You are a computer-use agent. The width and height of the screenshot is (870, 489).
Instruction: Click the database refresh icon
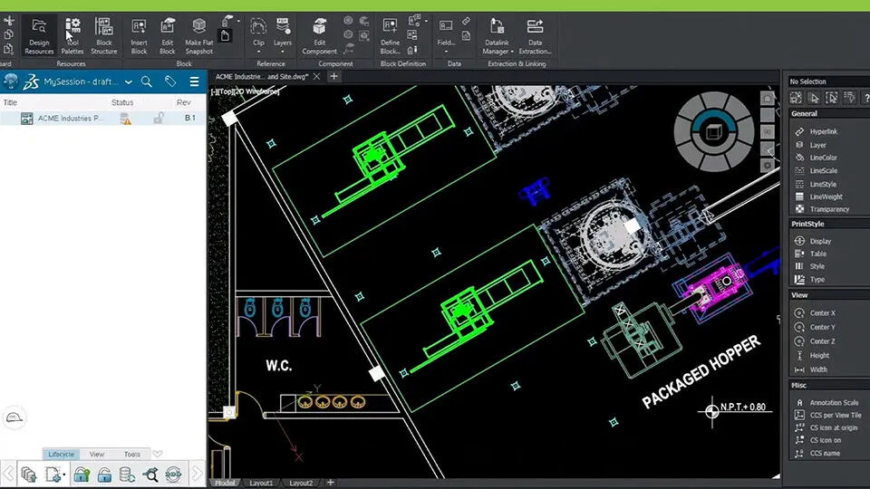[127, 475]
